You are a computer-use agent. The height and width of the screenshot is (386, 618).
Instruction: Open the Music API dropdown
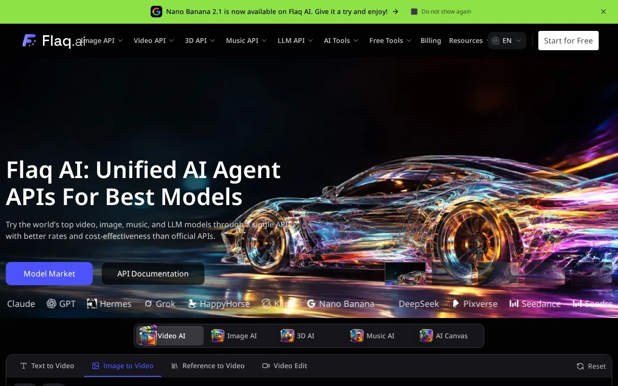(246, 41)
